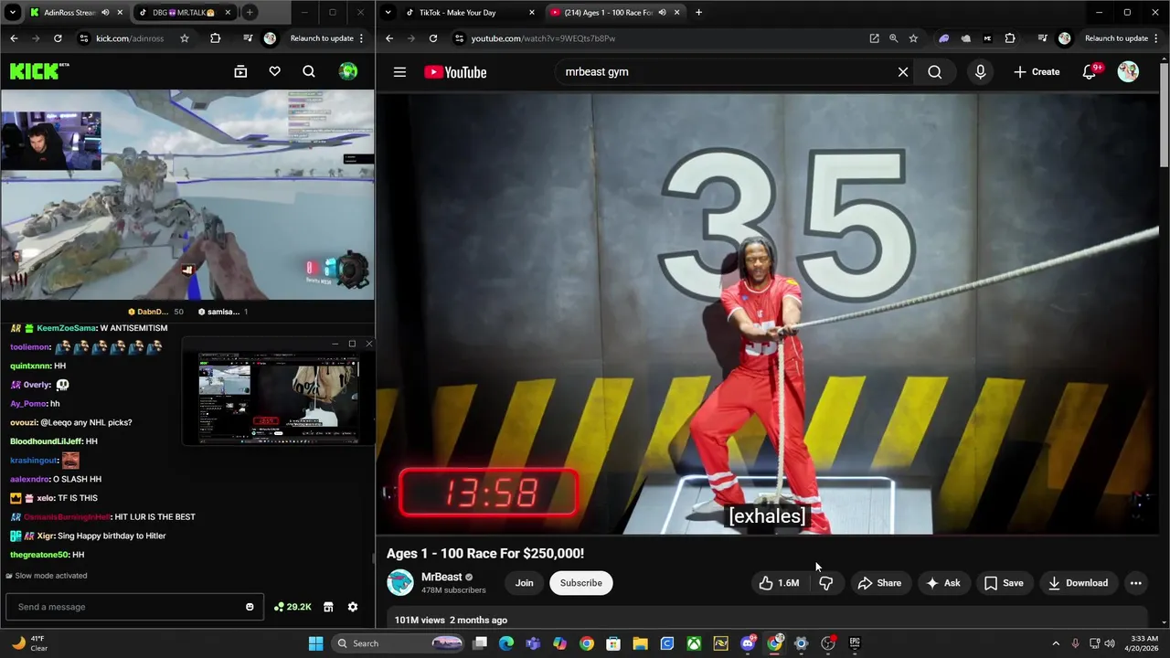Subscribe to the MrBeast channel

[581, 583]
